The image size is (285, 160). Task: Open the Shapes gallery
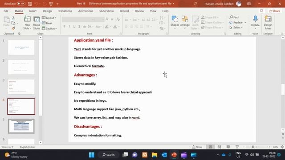pyautogui.click(x=175, y=23)
